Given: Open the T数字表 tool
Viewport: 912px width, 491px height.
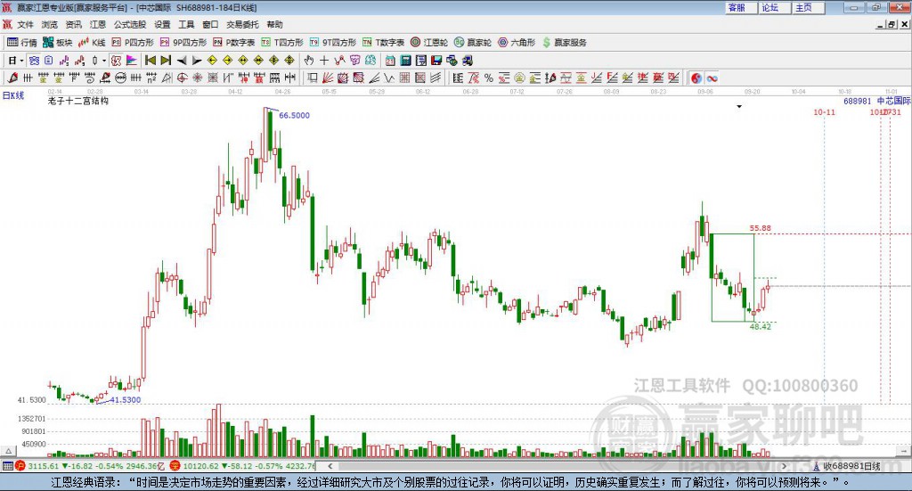Looking at the screenshot, I should point(383,43).
